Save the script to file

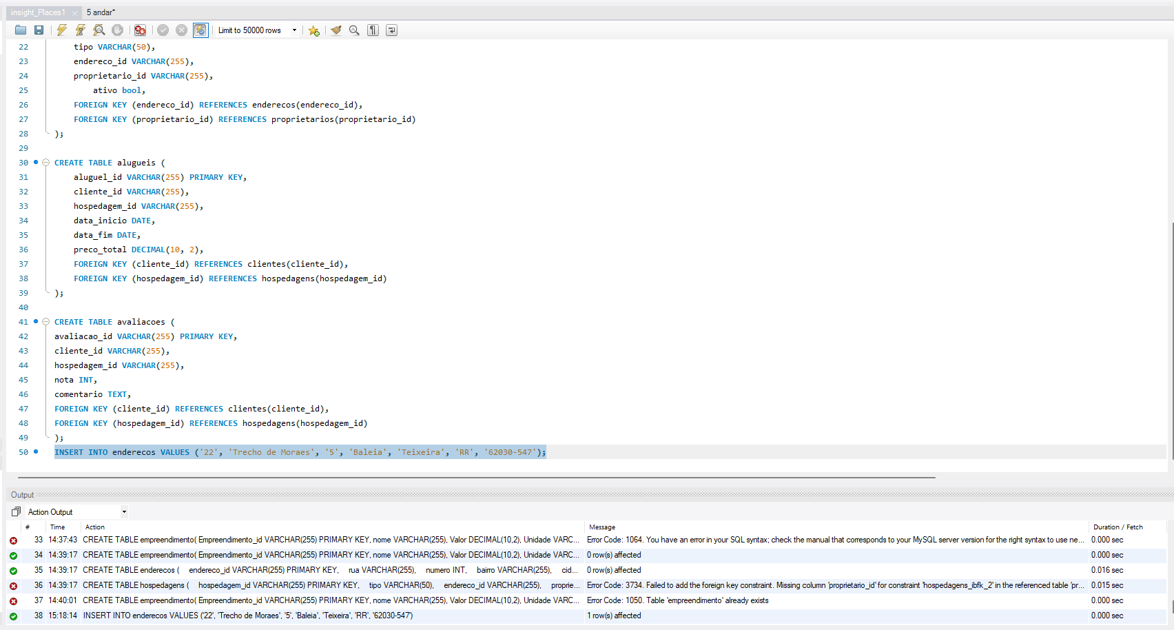(x=39, y=30)
